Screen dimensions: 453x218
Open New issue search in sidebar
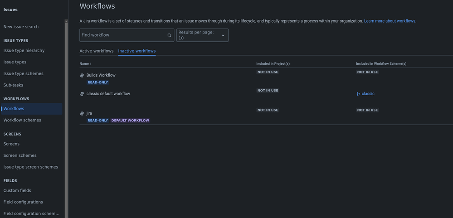pos(21,27)
